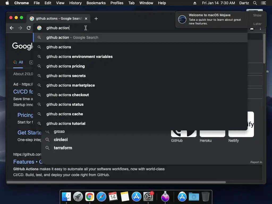Viewport: 272px width, 204px height.
Task: Open the CI/CD ad headline link
Action: click(23, 91)
